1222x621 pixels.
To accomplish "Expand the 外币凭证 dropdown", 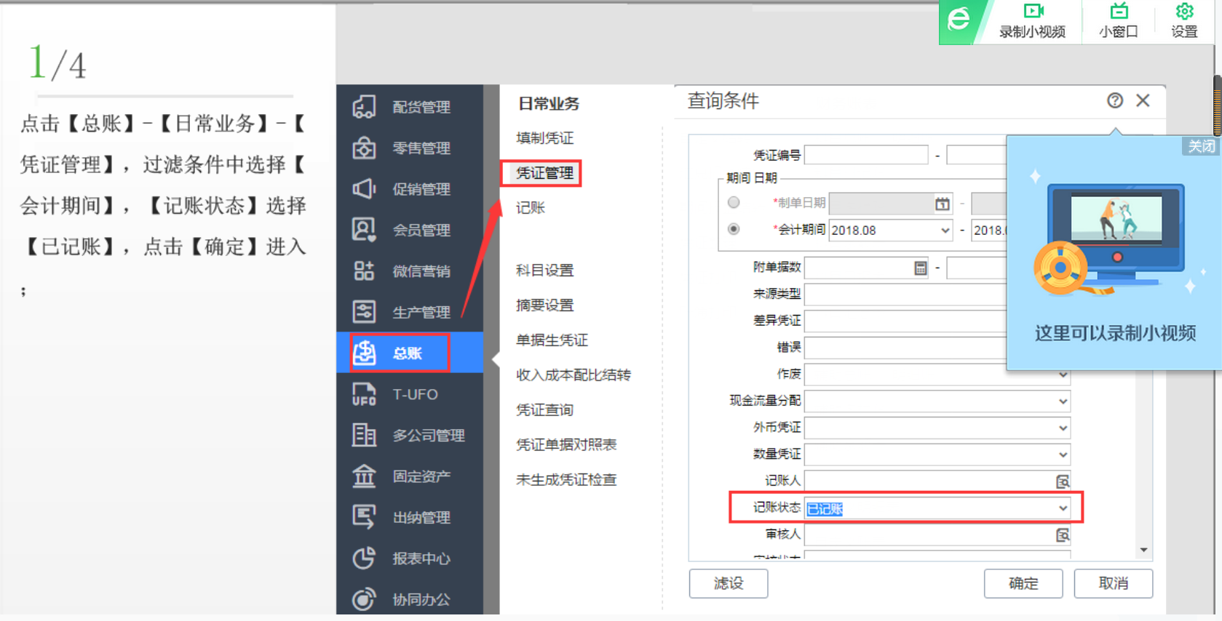I will 1063,428.
